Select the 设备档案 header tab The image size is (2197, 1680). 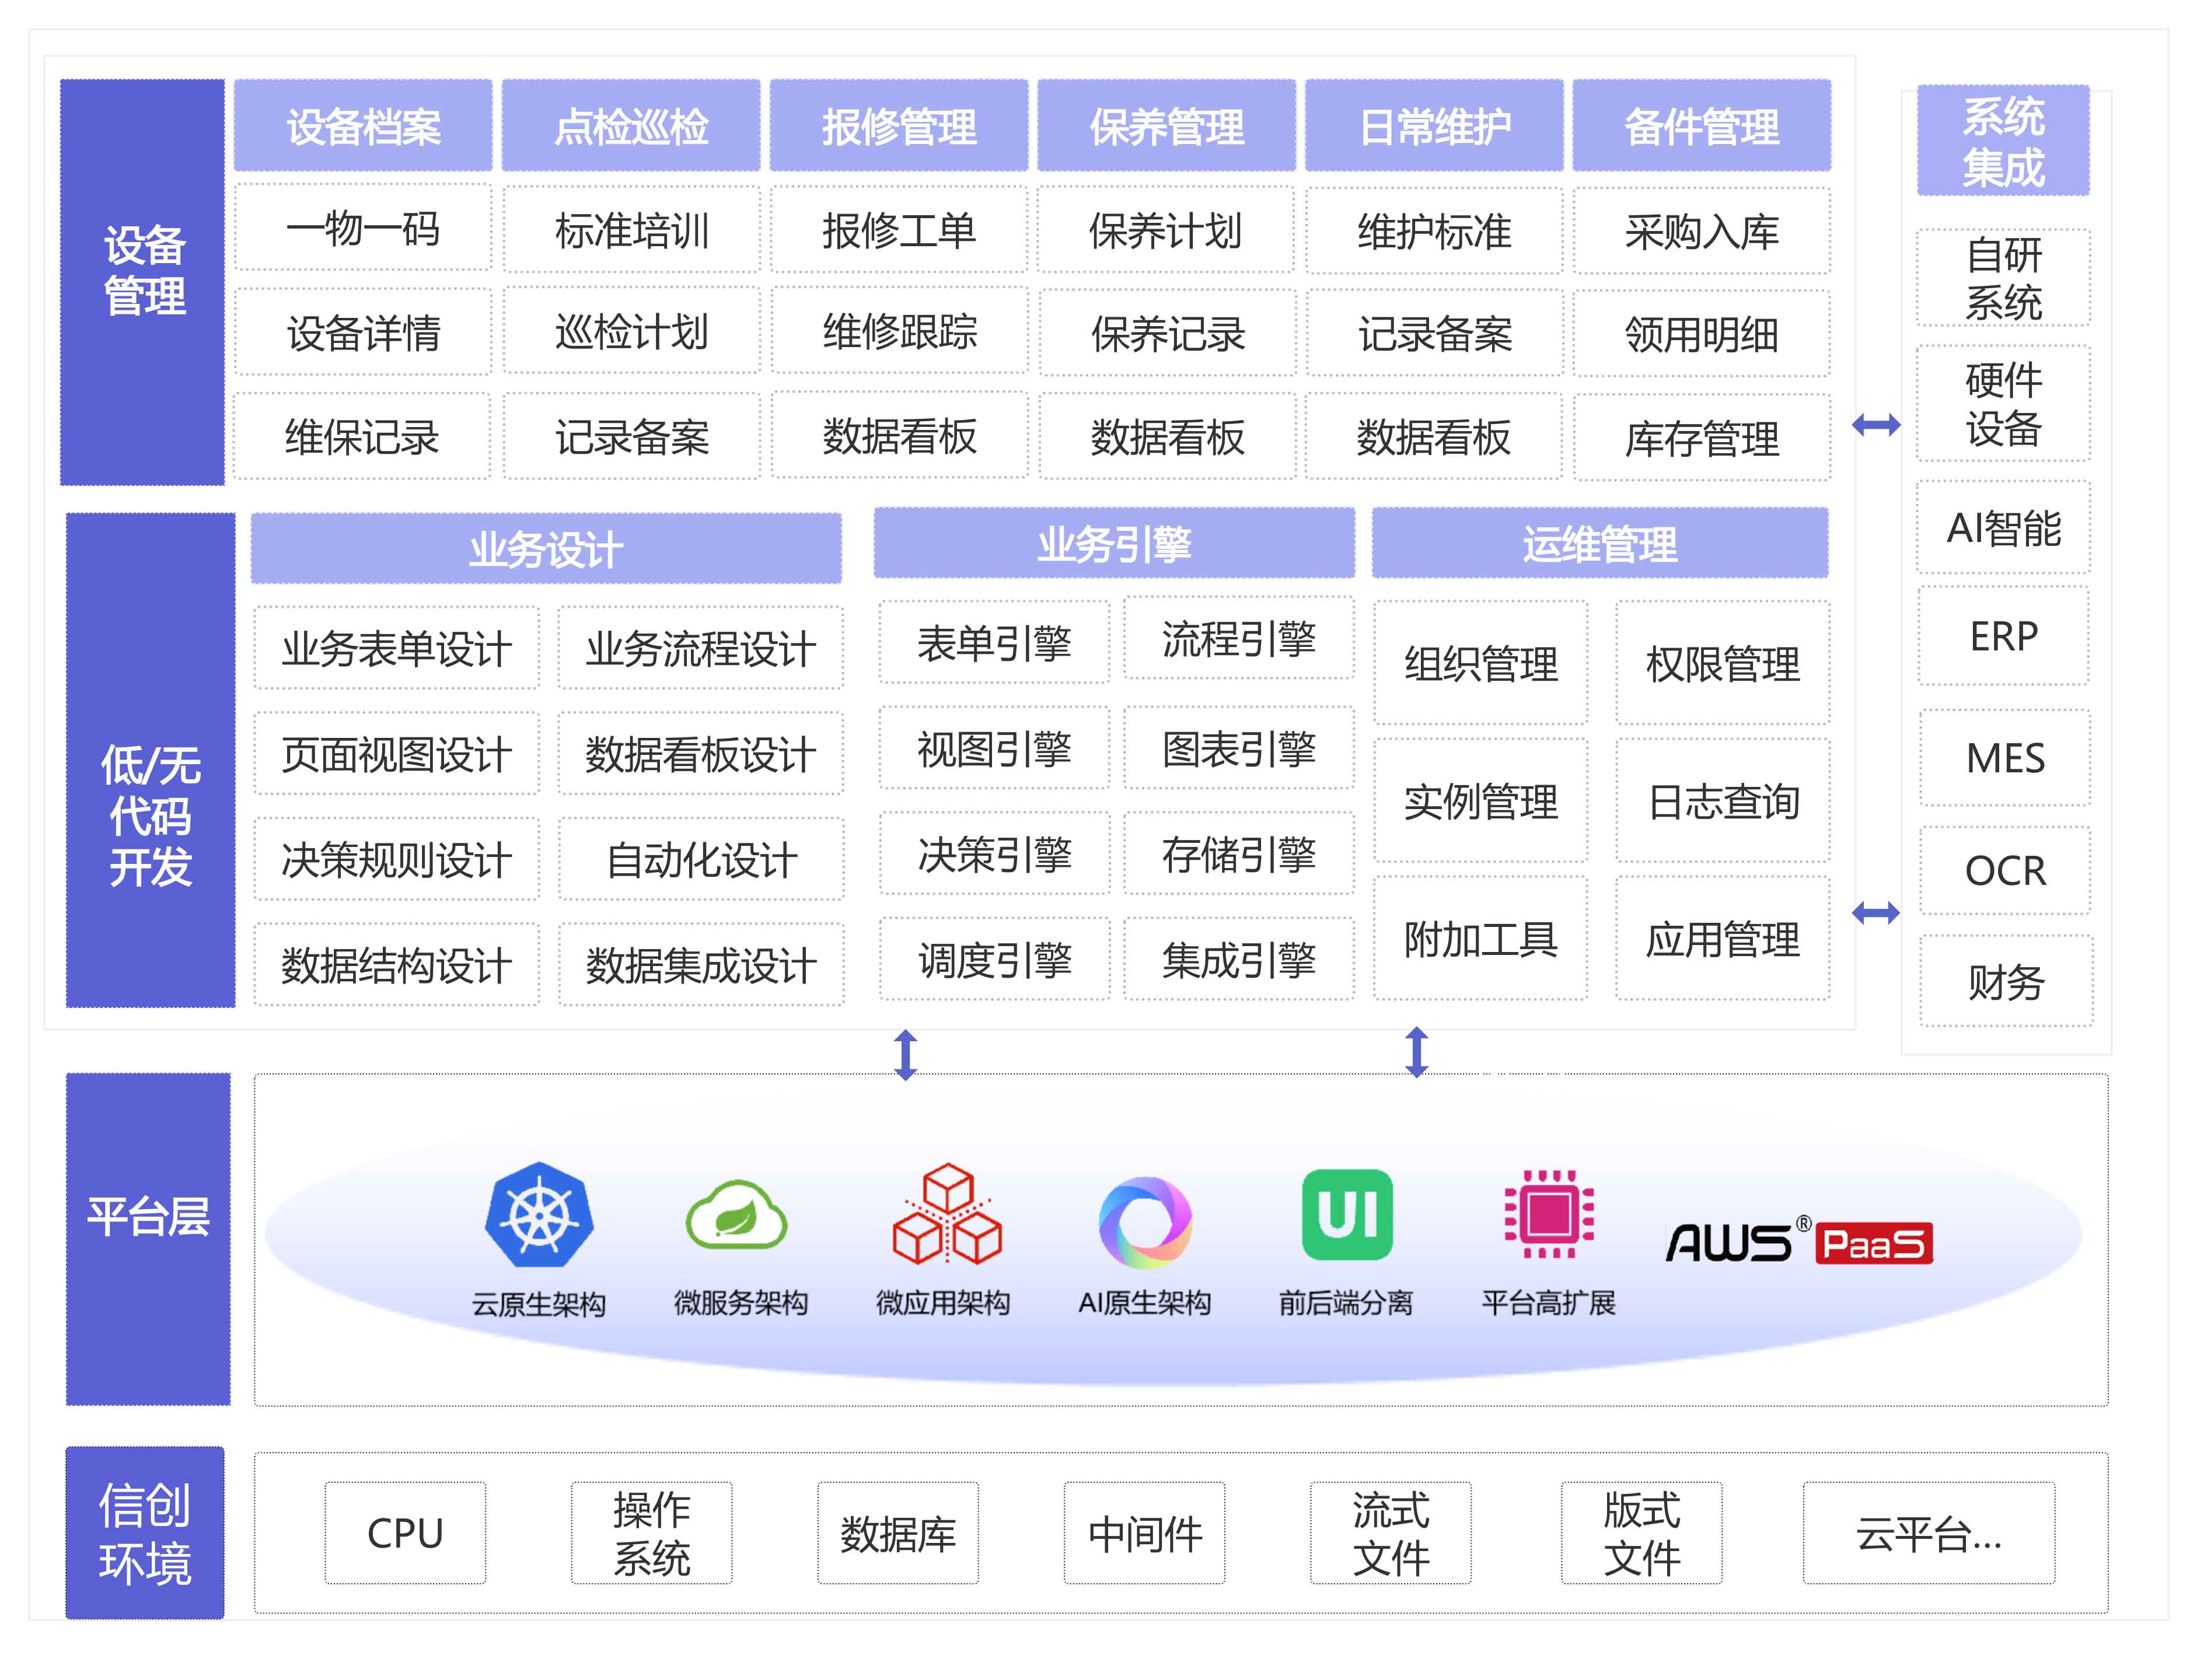click(363, 126)
